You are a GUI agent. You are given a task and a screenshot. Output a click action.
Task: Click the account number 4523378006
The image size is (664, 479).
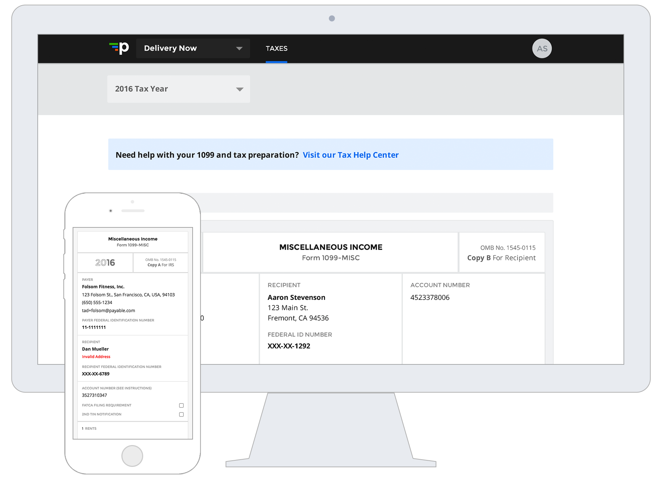(430, 298)
